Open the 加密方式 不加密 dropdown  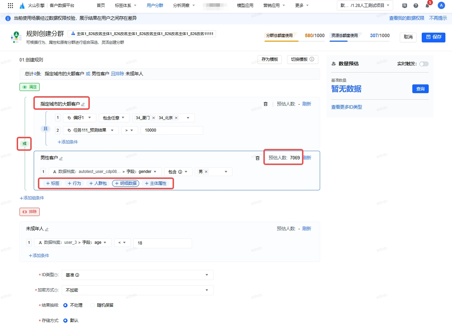(x=137, y=290)
